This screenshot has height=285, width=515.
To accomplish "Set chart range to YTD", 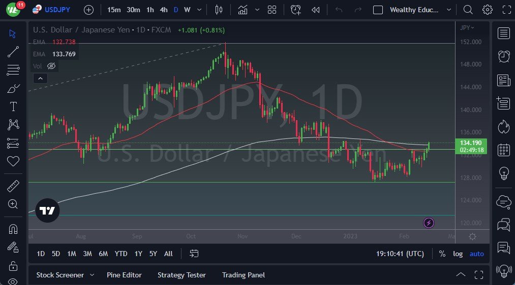I will point(121,254).
